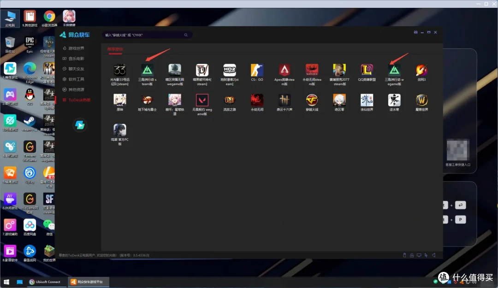498x288 pixels.
Task: Open Apex英雄 steam版 icon
Action: 284,70
